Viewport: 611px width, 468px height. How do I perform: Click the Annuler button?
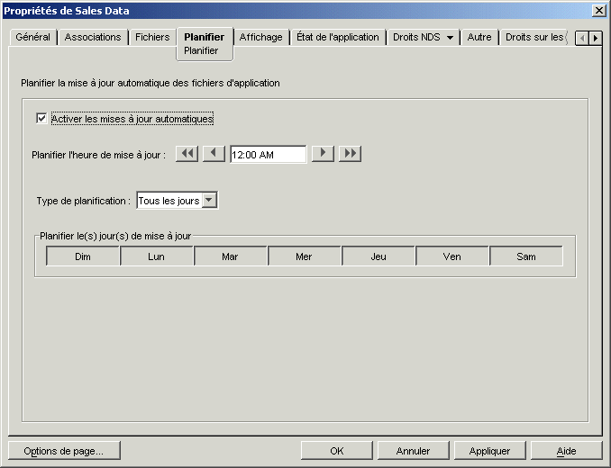[x=413, y=451]
